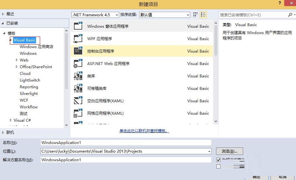This screenshot has height=180, width=296.
Task: Click template list scrollbar up arrow
Action: [216, 23]
